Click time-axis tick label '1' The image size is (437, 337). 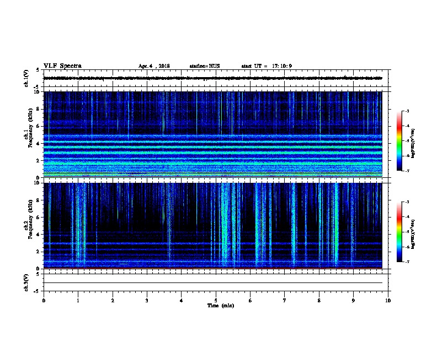point(78,301)
